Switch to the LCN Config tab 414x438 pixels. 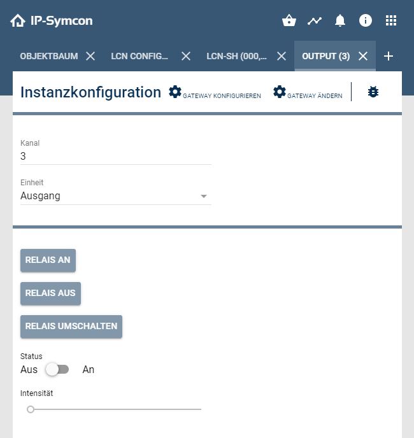[x=139, y=56]
